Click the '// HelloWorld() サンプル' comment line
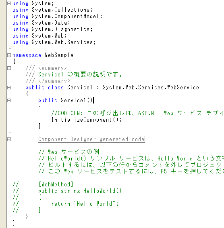Viewport: 224px width, 228px height. coord(131,158)
